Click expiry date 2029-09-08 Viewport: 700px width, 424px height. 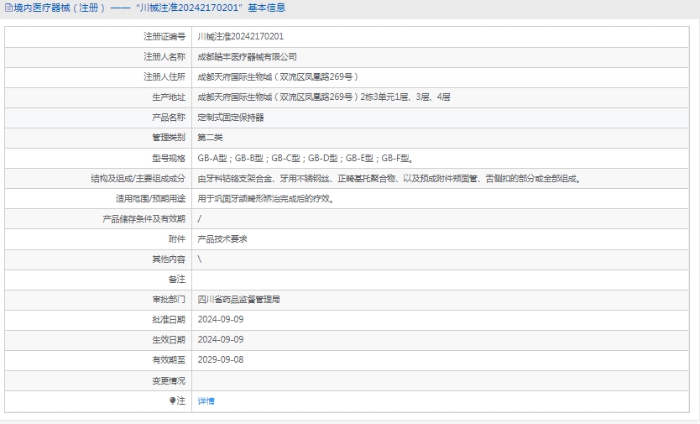[220, 359]
